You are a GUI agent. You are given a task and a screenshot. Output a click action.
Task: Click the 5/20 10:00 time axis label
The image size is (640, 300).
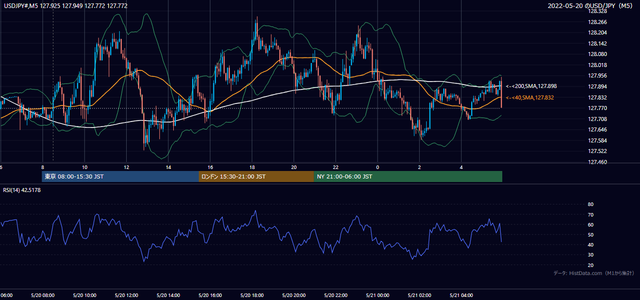tap(84, 295)
